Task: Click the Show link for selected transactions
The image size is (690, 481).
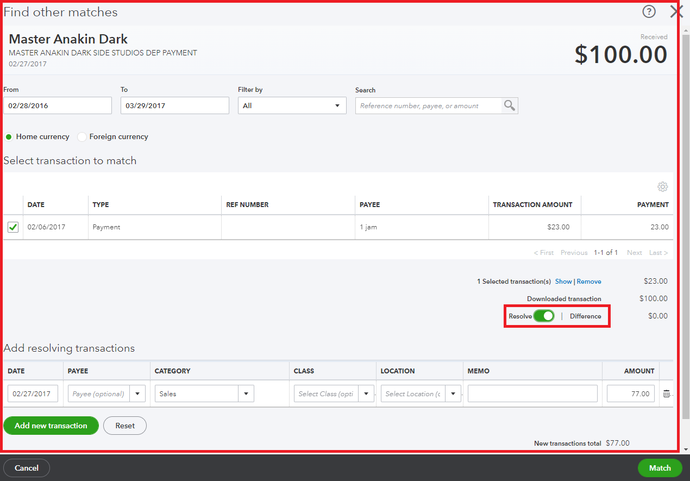Action: click(563, 281)
